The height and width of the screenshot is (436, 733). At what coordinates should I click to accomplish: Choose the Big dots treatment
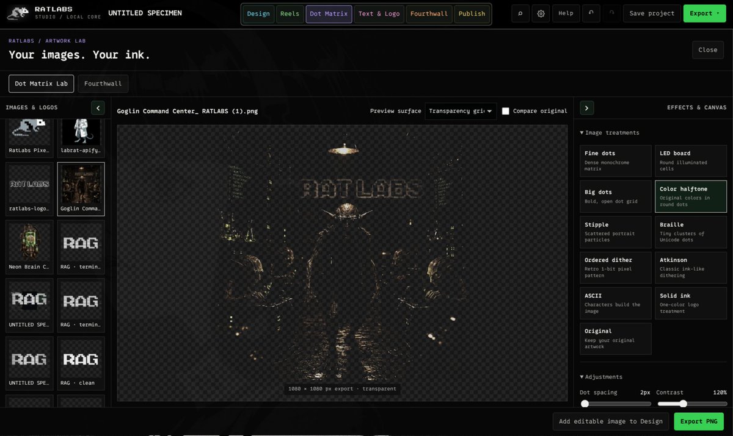(616, 196)
